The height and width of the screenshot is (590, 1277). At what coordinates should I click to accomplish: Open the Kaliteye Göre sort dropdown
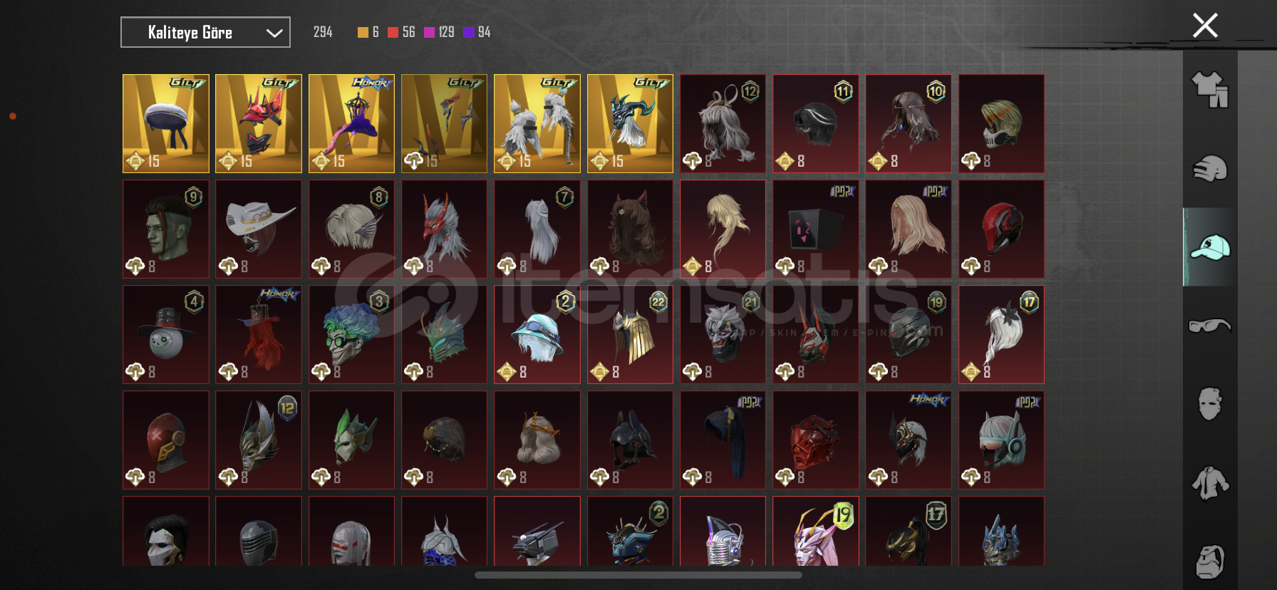[x=205, y=32]
